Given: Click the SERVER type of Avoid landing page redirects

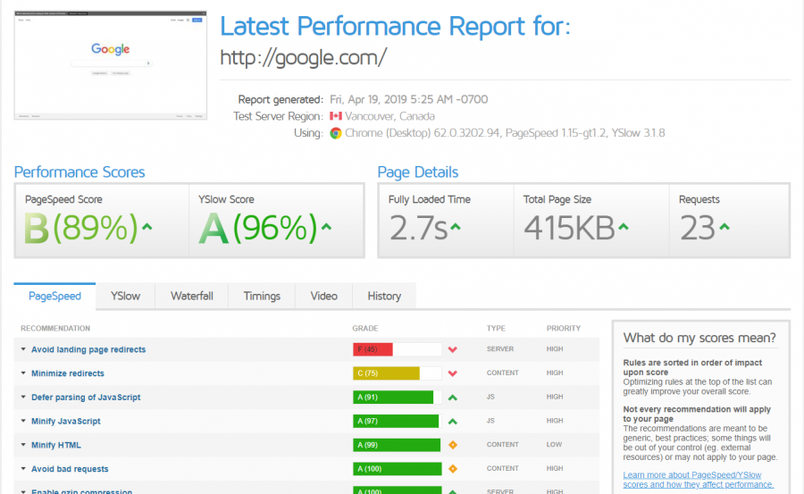Looking at the screenshot, I should pyautogui.click(x=500, y=348).
